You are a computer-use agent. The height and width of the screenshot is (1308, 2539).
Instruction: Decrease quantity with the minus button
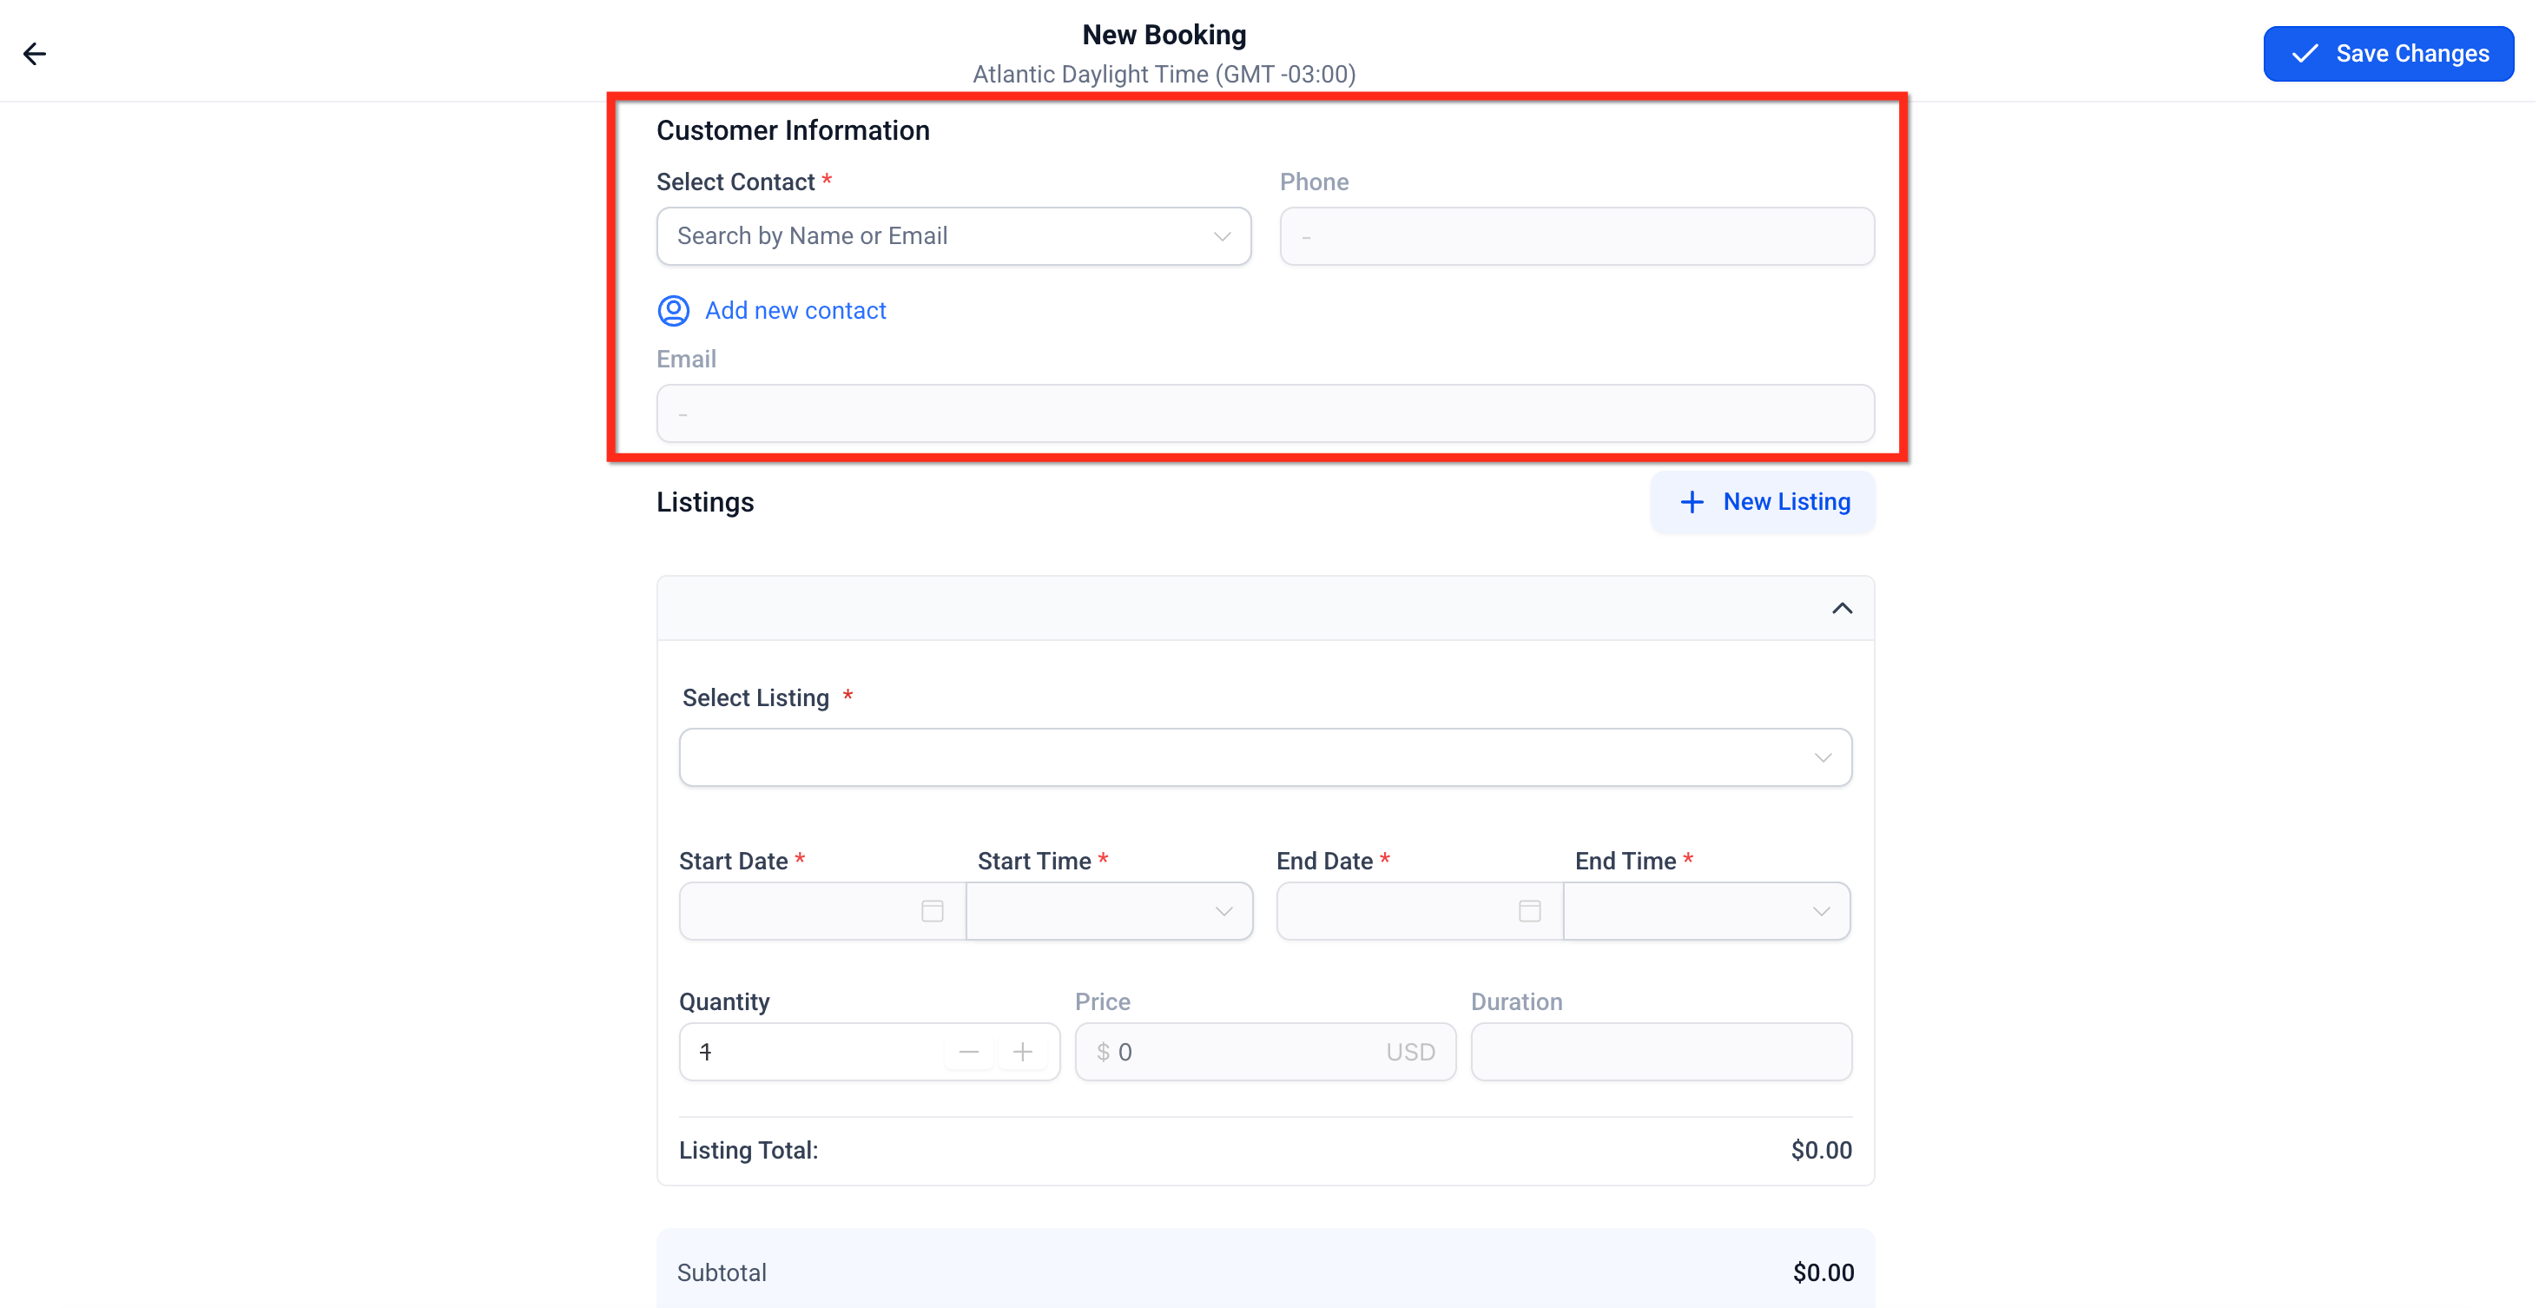(968, 1052)
